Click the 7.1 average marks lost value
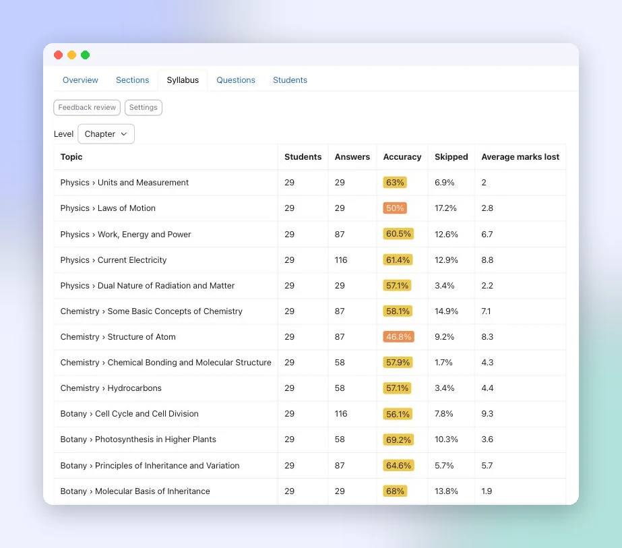This screenshot has width=622, height=548. (x=486, y=311)
